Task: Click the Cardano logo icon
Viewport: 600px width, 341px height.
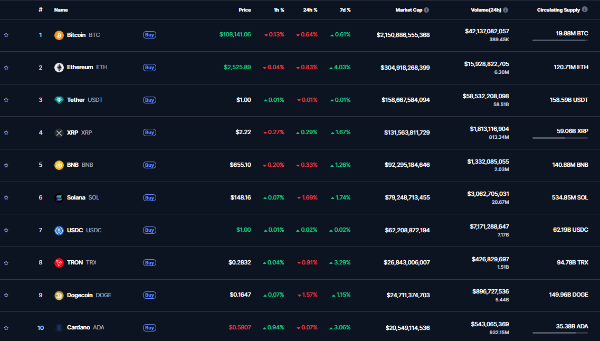Action: click(x=59, y=328)
